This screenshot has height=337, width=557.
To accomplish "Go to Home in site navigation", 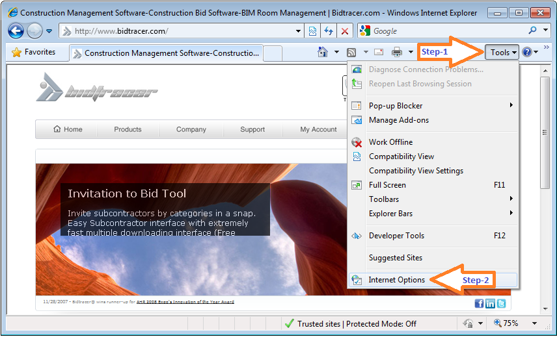I will click(x=68, y=129).
